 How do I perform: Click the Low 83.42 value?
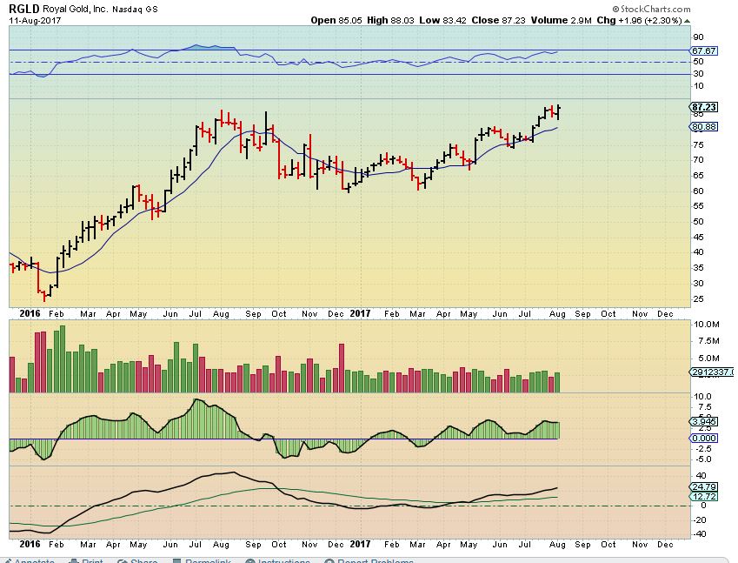[x=442, y=20]
